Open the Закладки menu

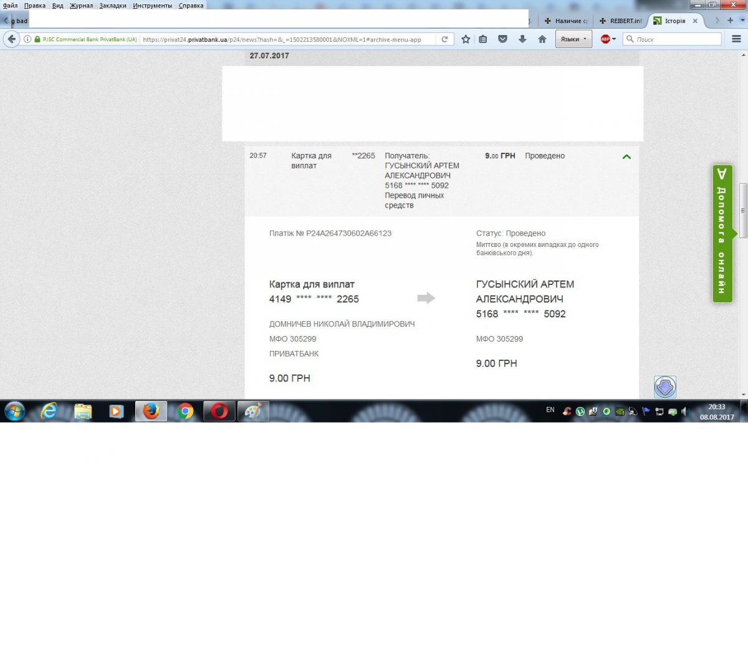pyautogui.click(x=113, y=6)
